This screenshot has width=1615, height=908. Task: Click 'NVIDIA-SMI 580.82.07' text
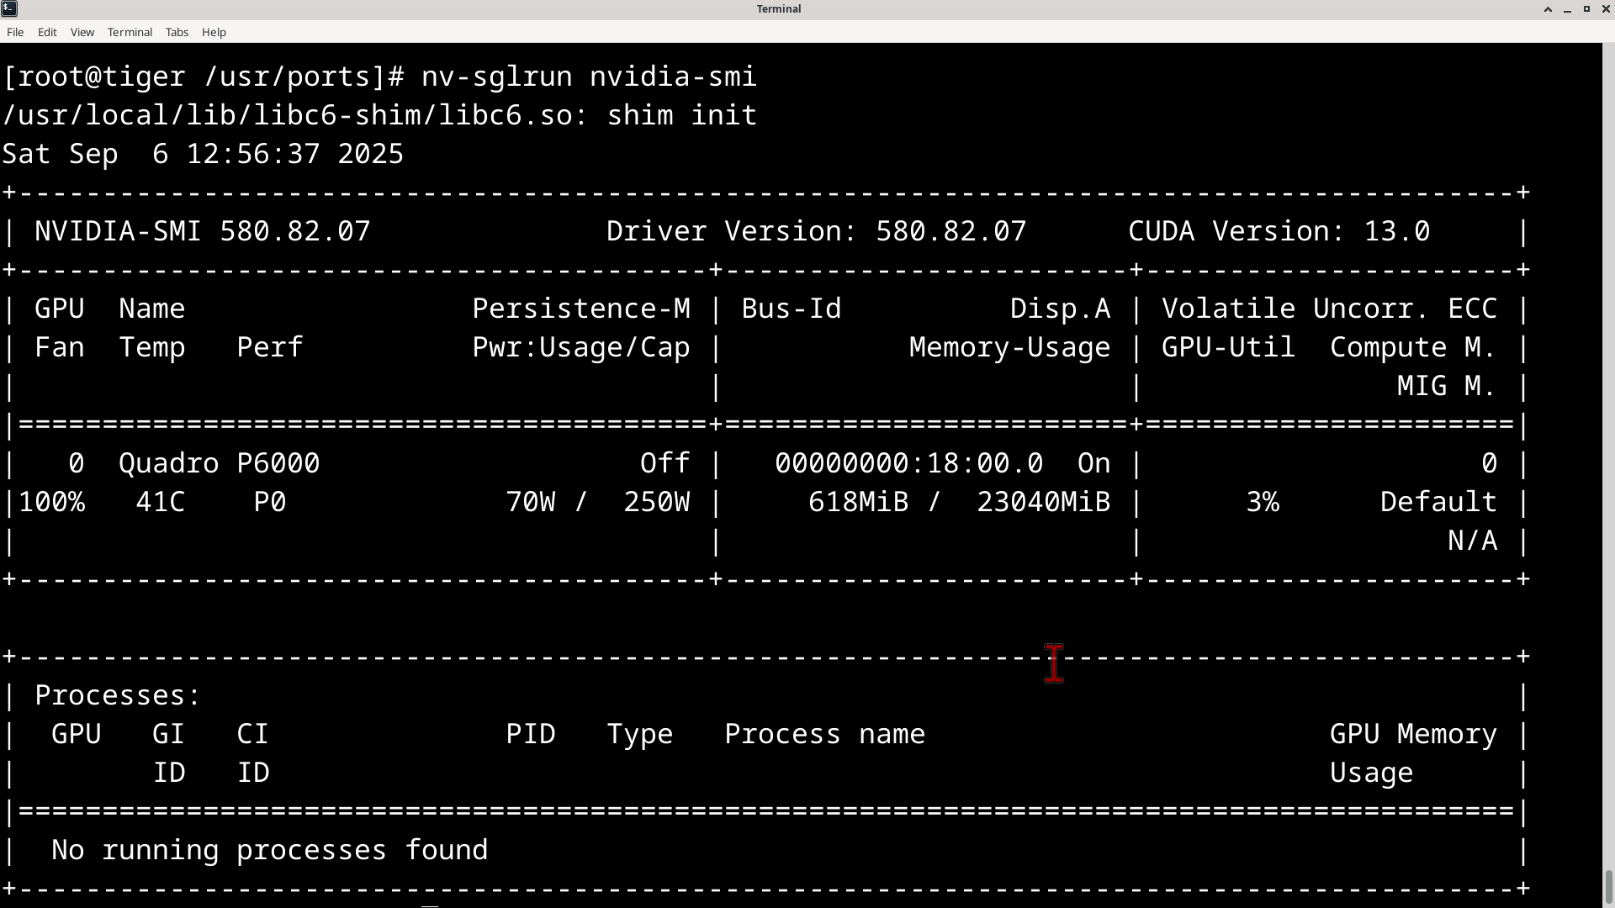click(x=202, y=231)
